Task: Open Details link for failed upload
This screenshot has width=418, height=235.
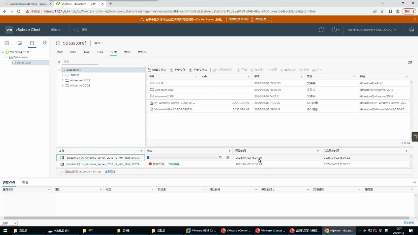Action: coord(175,164)
